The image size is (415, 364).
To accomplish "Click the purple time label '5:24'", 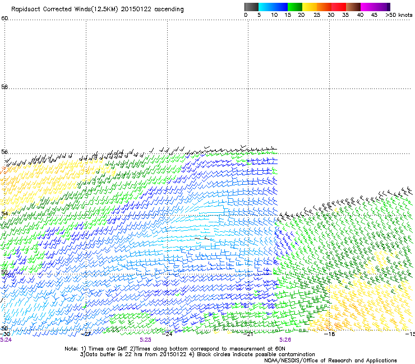I will click(x=6, y=340).
